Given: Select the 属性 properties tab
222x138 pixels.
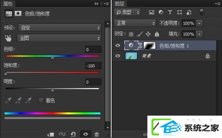Looking at the screenshot, I should click(8, 3).
